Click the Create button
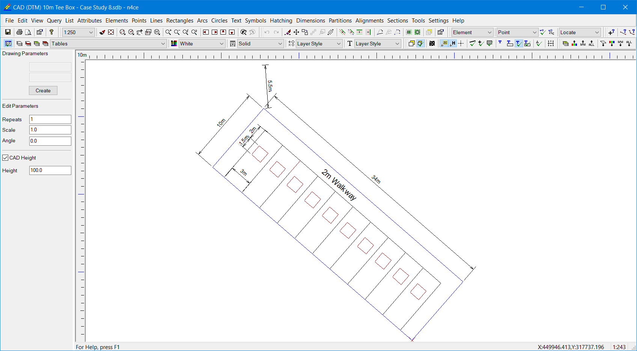This screenshot has height=351, width=637. [x=43, y=90]
